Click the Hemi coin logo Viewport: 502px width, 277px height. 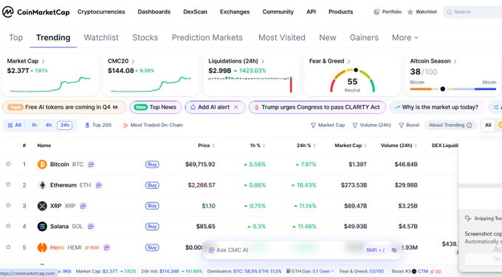click(42, 247)
